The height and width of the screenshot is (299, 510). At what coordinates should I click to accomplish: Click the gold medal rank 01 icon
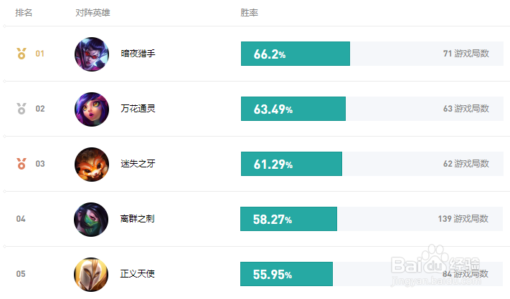(x=22, y=54)
